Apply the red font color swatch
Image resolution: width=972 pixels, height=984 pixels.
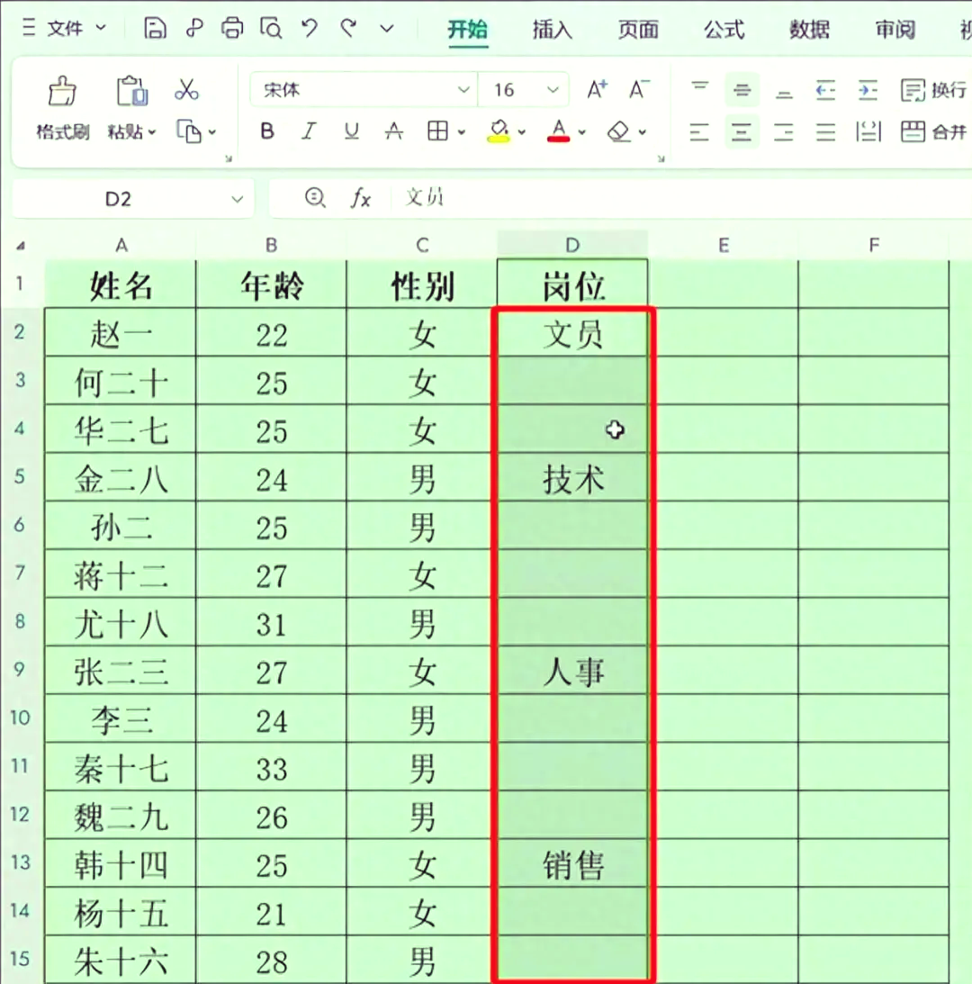coord(559,132)
